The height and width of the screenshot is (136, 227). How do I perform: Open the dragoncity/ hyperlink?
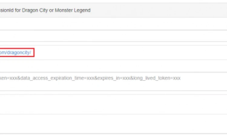(15, 53)
